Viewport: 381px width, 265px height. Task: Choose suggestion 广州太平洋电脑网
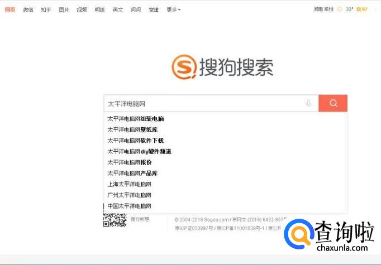pos(225,195)
